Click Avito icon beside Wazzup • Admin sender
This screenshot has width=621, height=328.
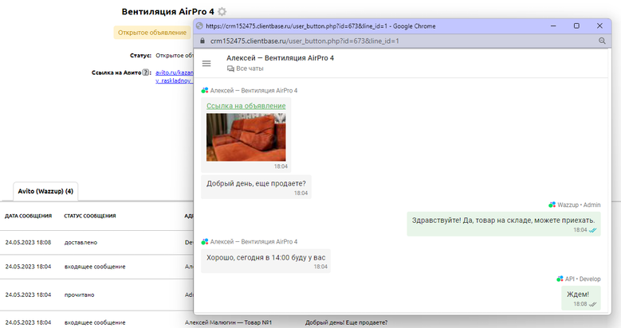coord(552,205)
